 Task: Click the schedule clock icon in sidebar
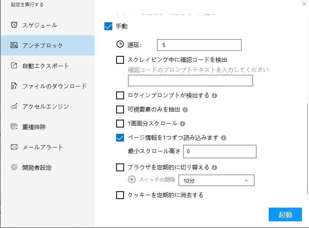[x=14, y=25]
